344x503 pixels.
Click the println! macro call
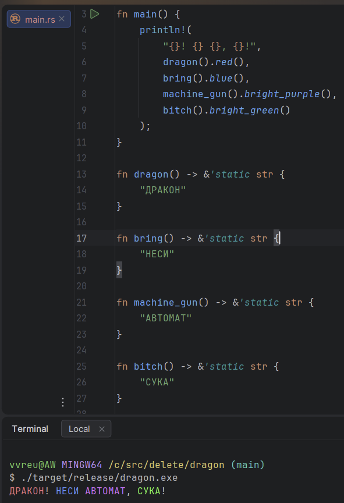click(x=163, y=30)
